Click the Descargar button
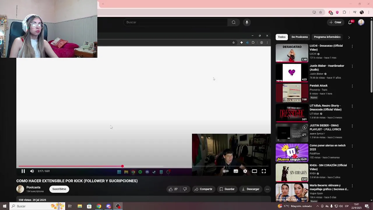This screenshot has height=210, width=373. [251, 189]
